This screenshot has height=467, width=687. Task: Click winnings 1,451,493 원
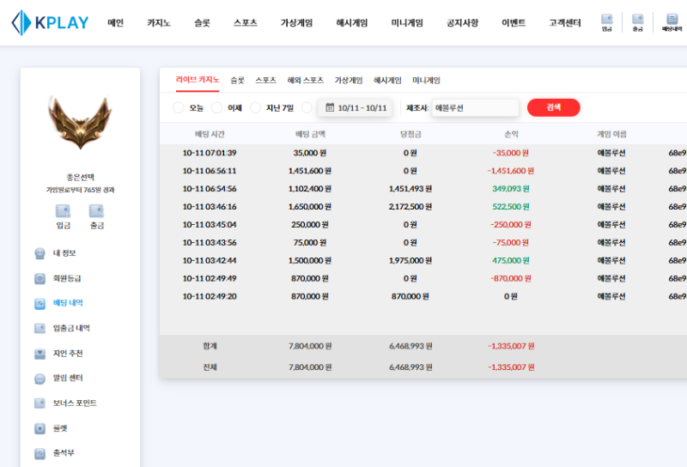pos(410,189)
